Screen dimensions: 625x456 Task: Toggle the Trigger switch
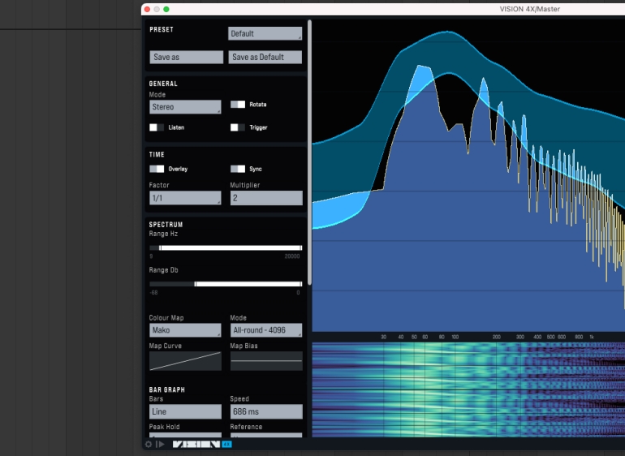click(238, 127)
